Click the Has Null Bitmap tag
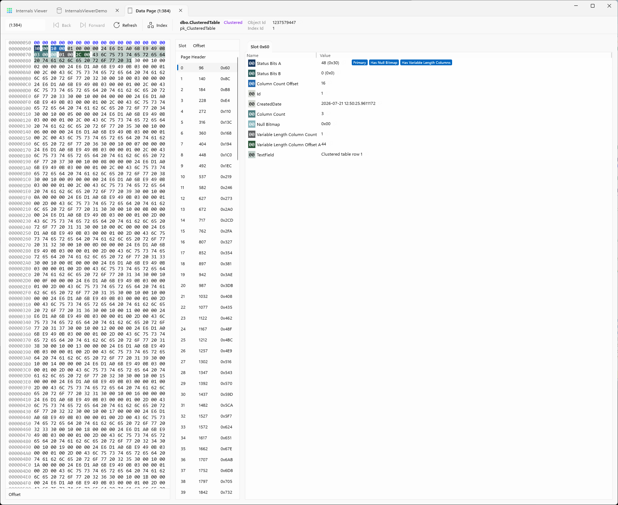This screenshot has width=618, height=505. click(384, 63)
